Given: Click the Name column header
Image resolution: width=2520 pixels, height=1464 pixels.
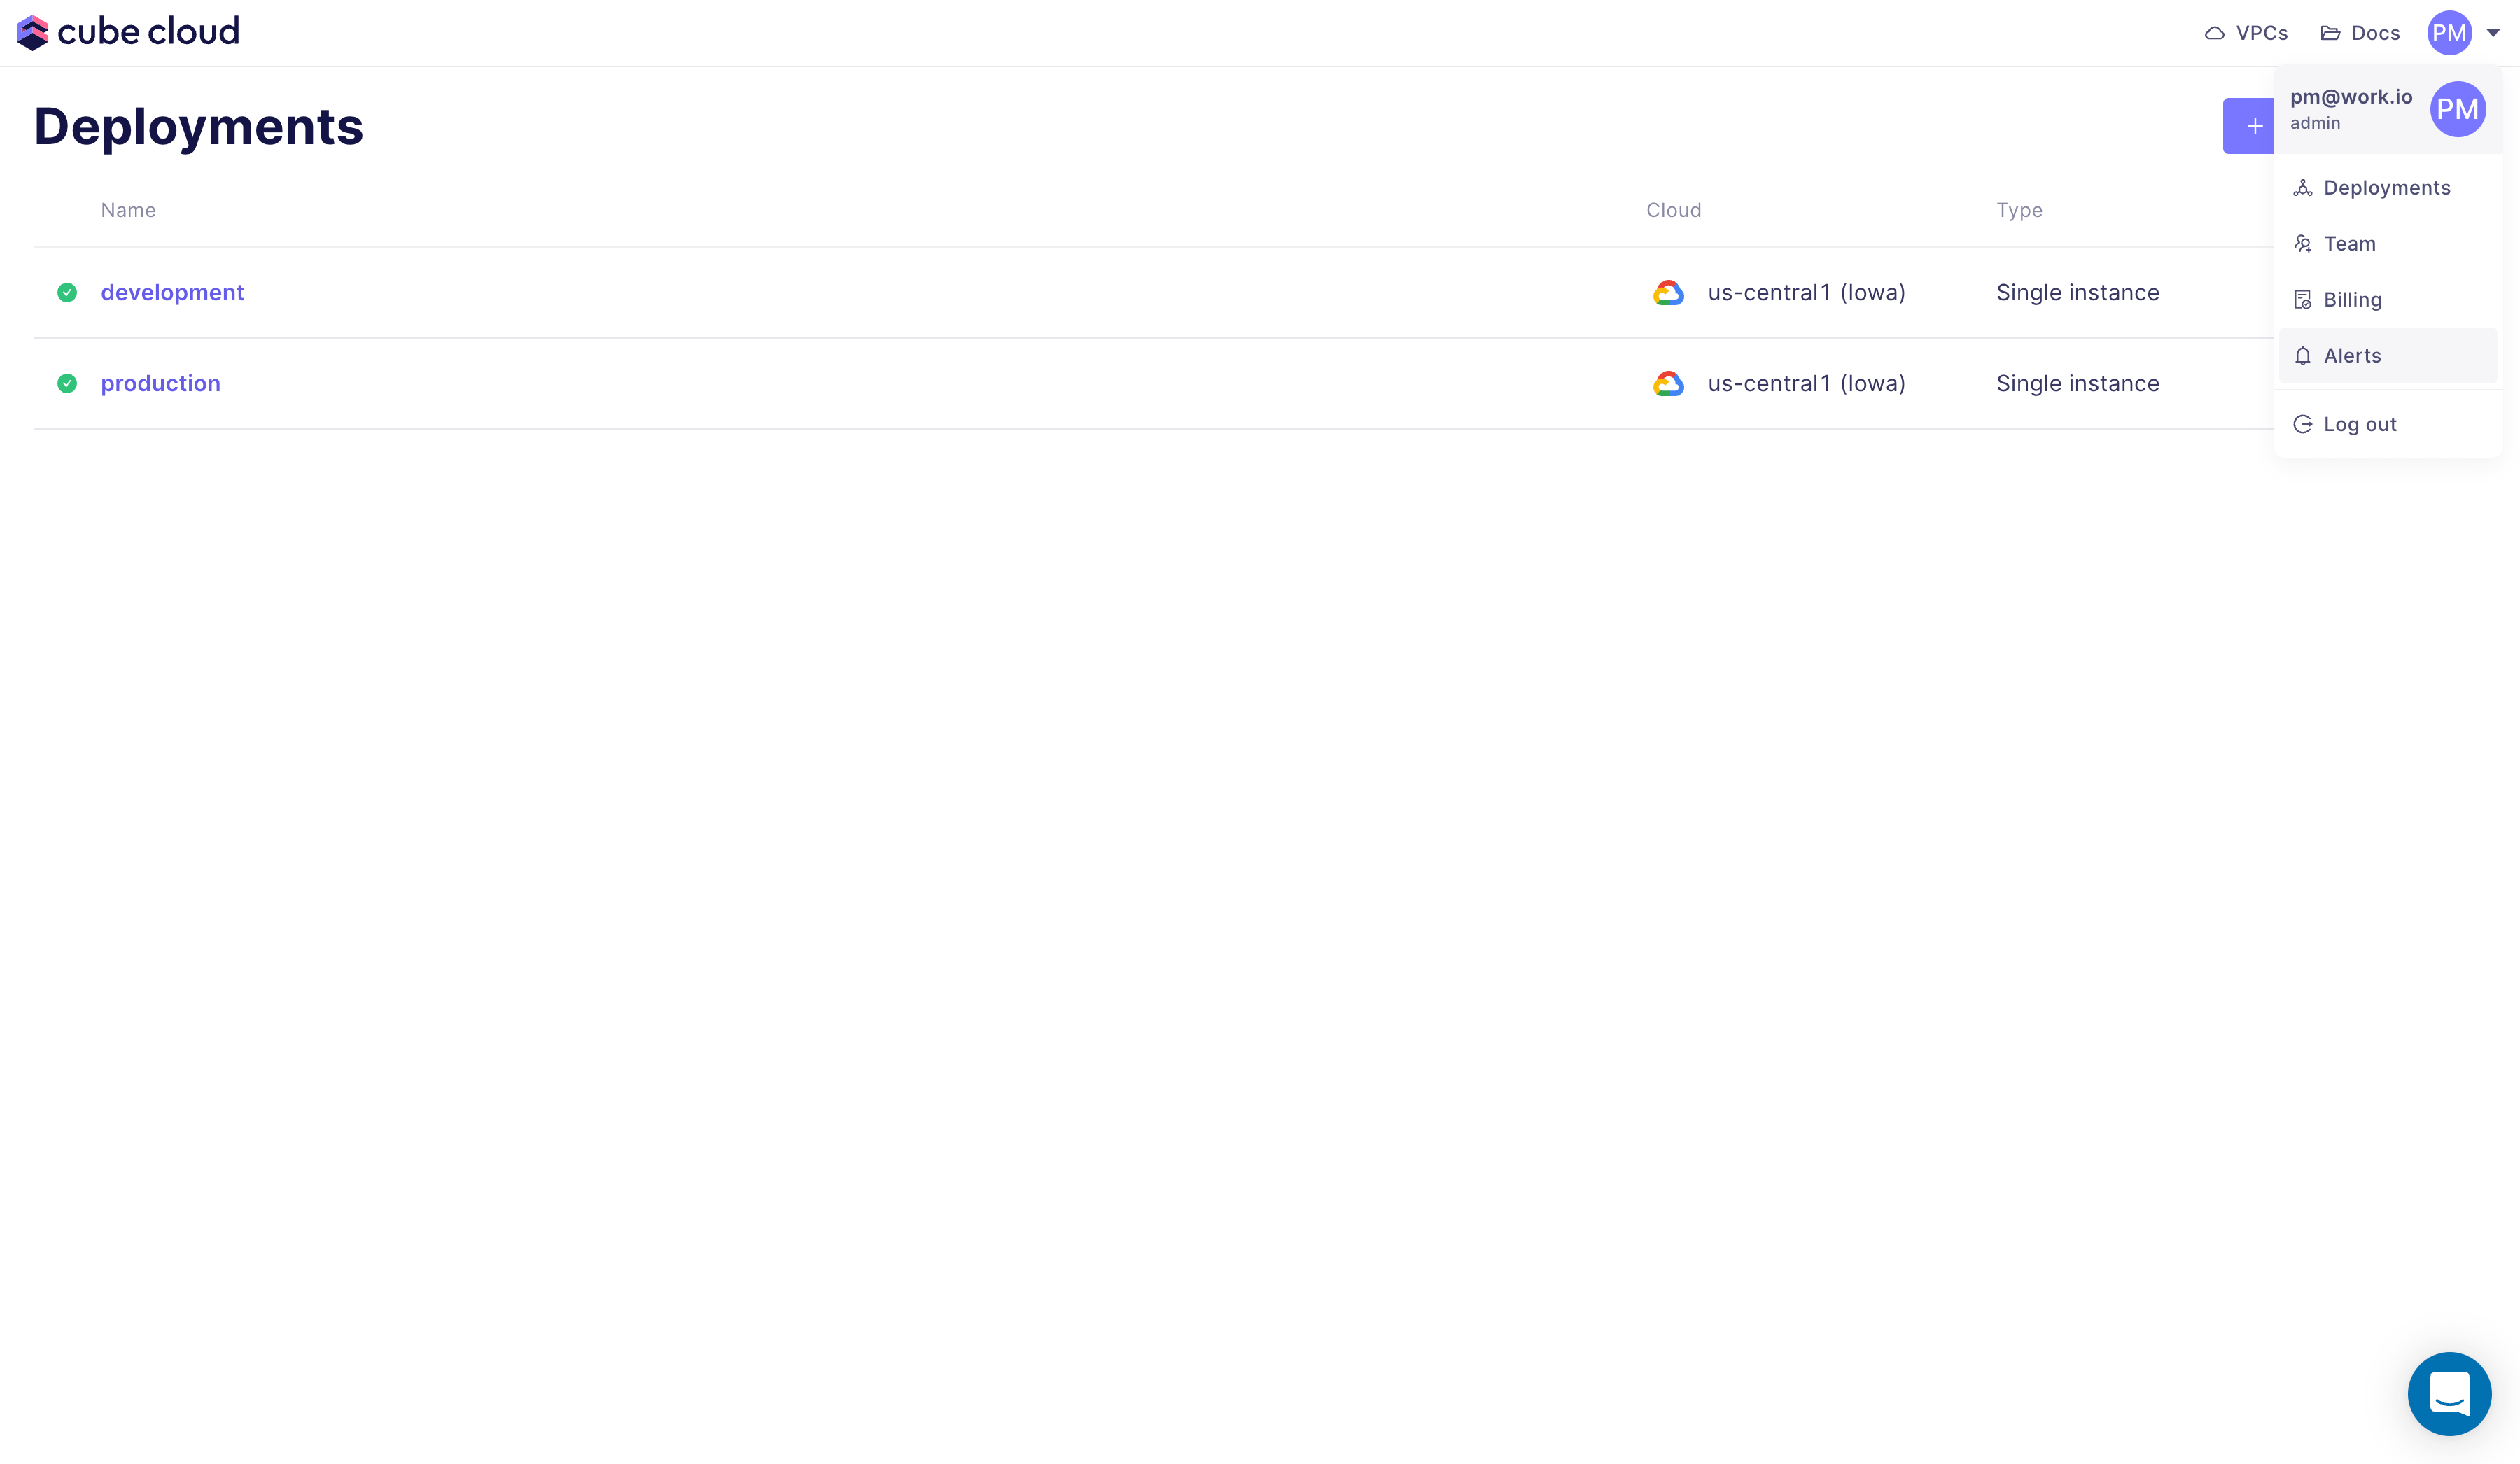Looking at the screenshot, I should [128, 210].
